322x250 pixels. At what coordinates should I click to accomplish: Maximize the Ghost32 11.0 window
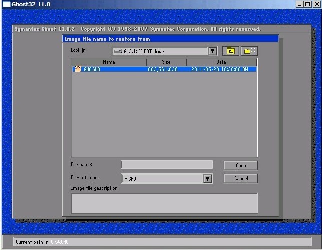(x=307, y=4)
